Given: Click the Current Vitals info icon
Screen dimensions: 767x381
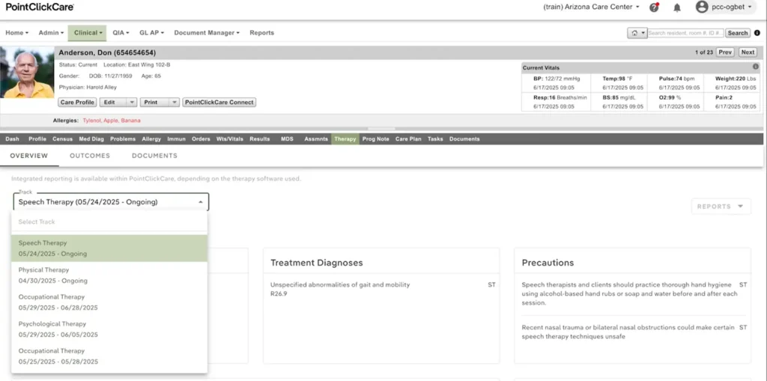Looking at the screenshot, I should (x=755, y=67).
